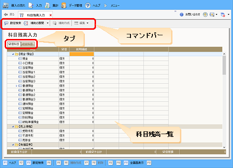The height and width of the screenshot is (168, 233).
Task: Open the 編集 dropdown arrow
Action: point(88,23)
